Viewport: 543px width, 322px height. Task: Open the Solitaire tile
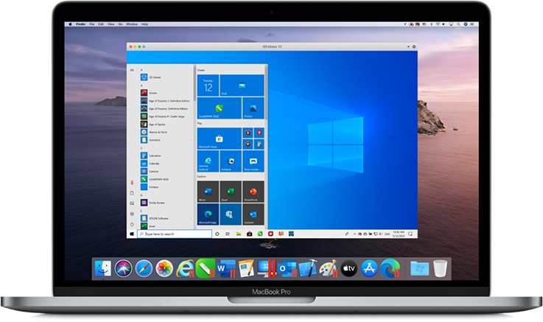pyautogui.click(x=231, y=161)
